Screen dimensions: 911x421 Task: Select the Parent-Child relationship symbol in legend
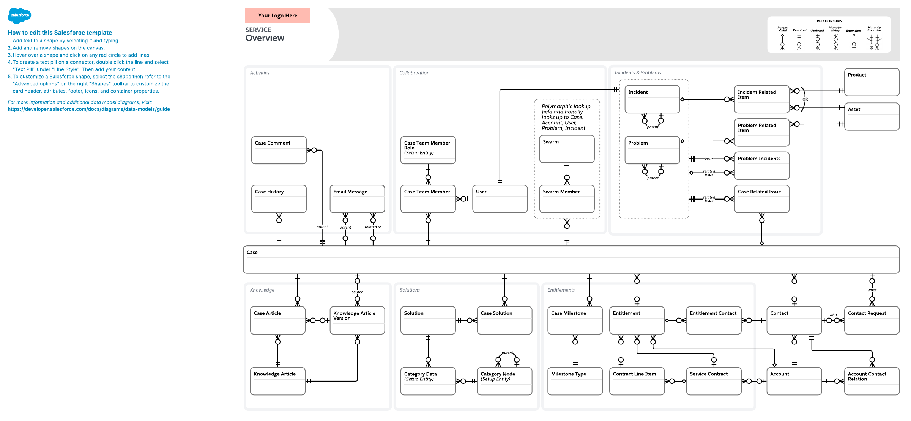coord(782,42)
